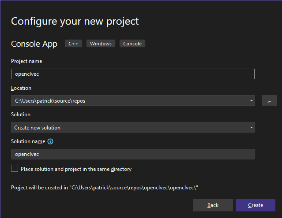Select the Create new solution combo box
Screen dimensions: 282x218
(x=133, y=127)
